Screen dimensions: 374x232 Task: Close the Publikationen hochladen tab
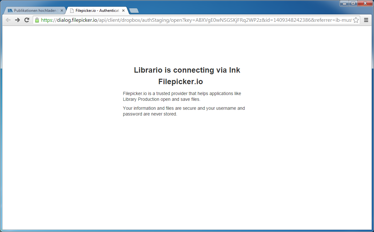click(x=62, y=11)
